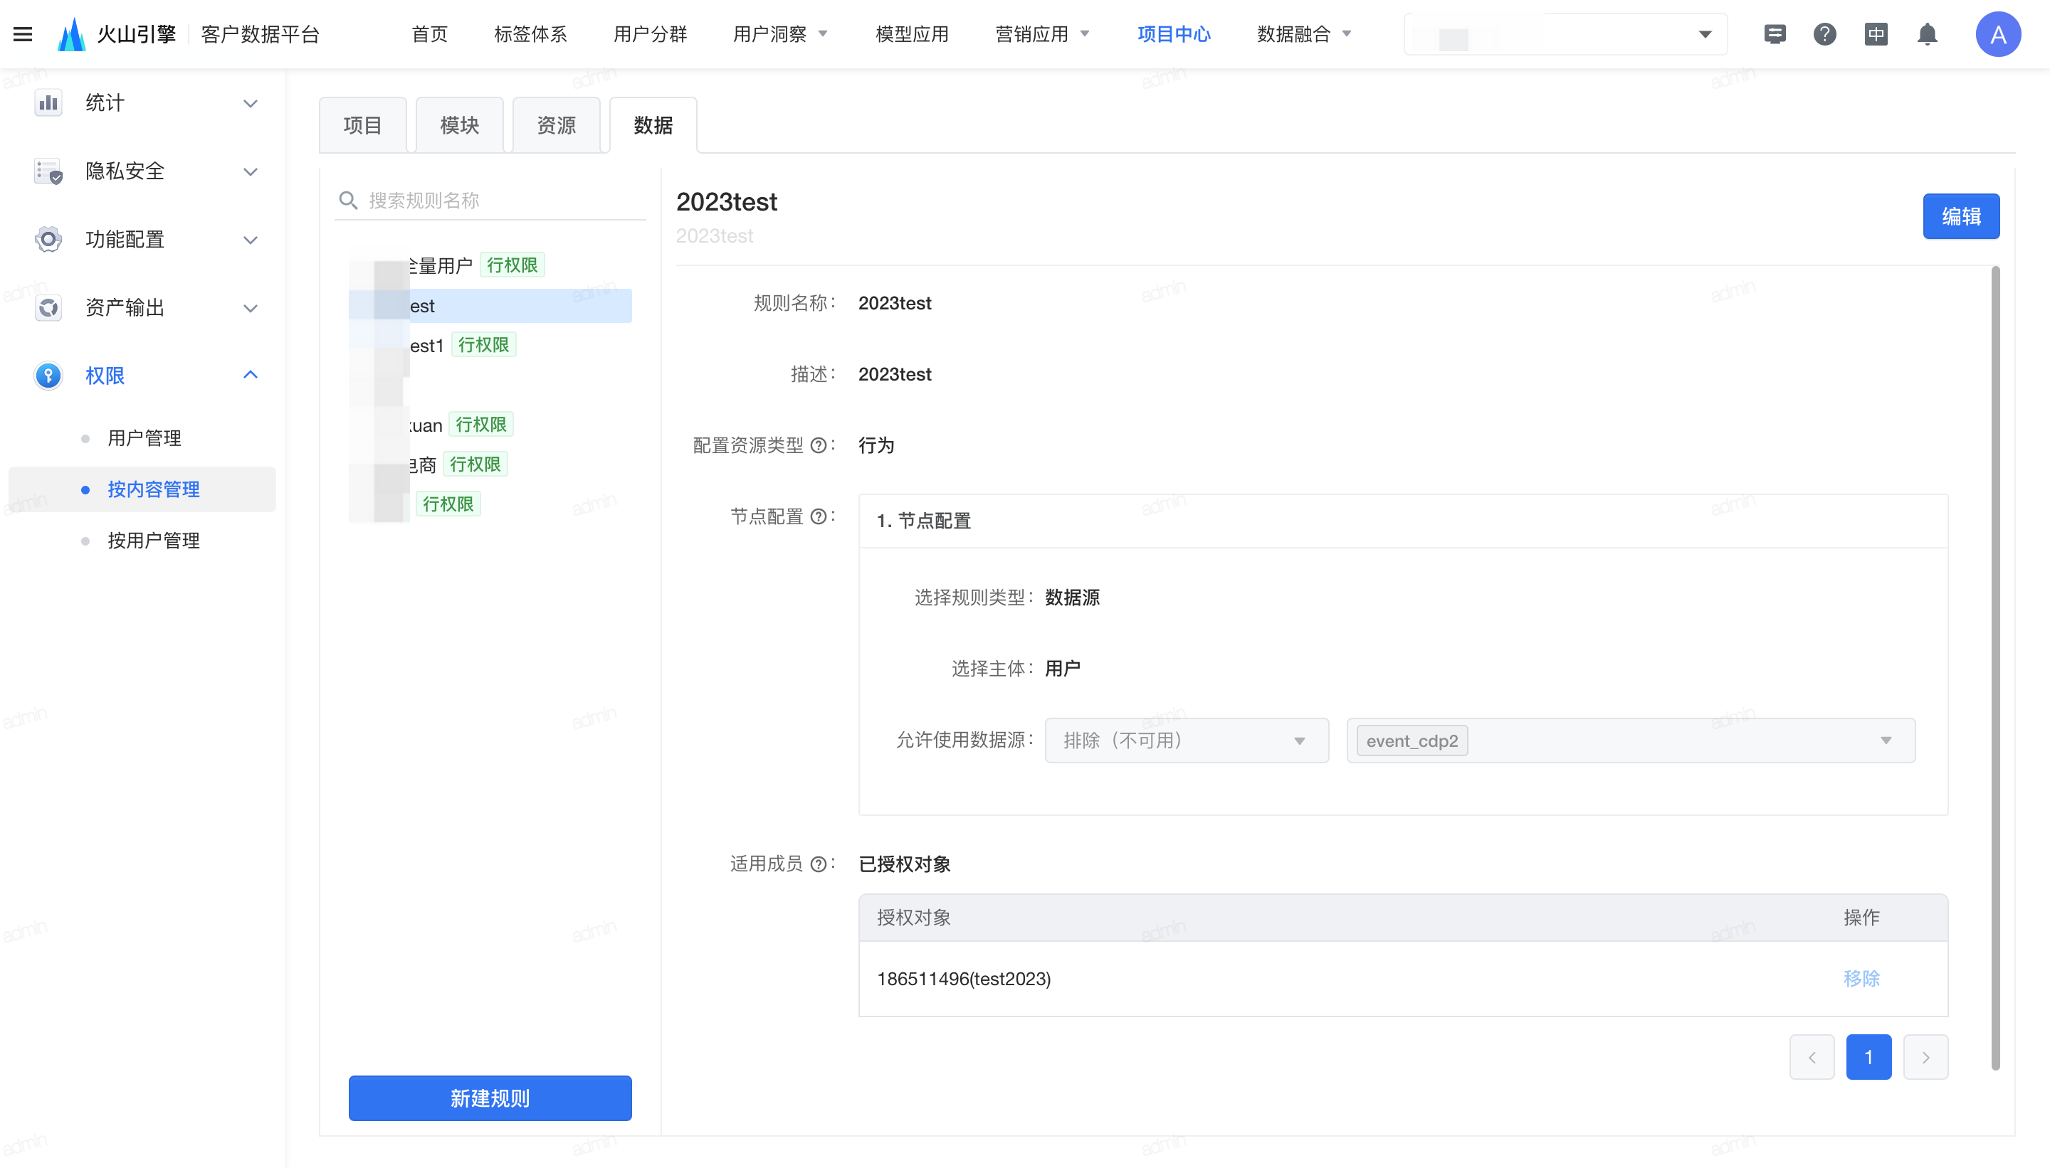The image size is (2050, 1168).
Task: Go to next page arrow
Action: 1925,1057
